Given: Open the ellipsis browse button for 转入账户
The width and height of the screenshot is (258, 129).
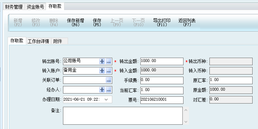Looking at the screenshot, I should point(108,71).
